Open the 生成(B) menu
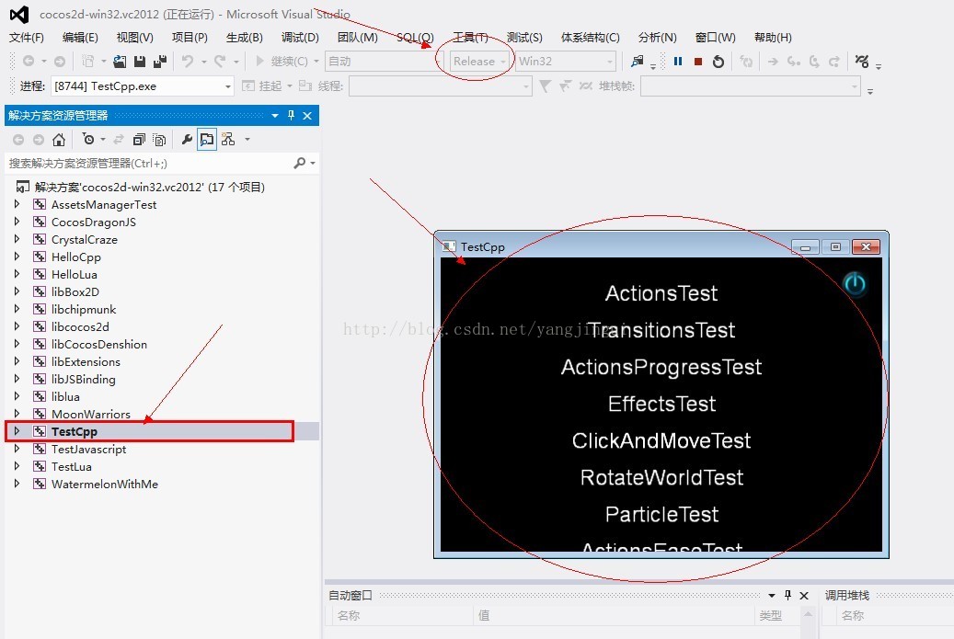Viewport: 954px width, 639px height. point(244,38)
